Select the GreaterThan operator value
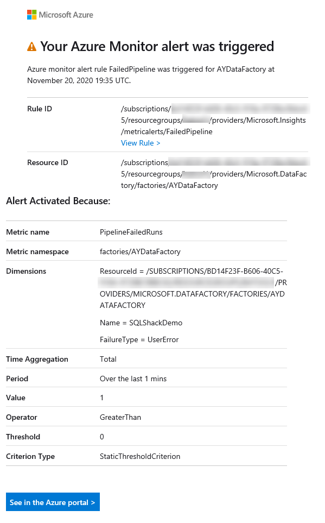This screenshot has width=325, height=523. [x=120, y=417]
